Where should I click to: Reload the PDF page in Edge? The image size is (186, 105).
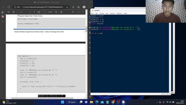coord(9,7)
